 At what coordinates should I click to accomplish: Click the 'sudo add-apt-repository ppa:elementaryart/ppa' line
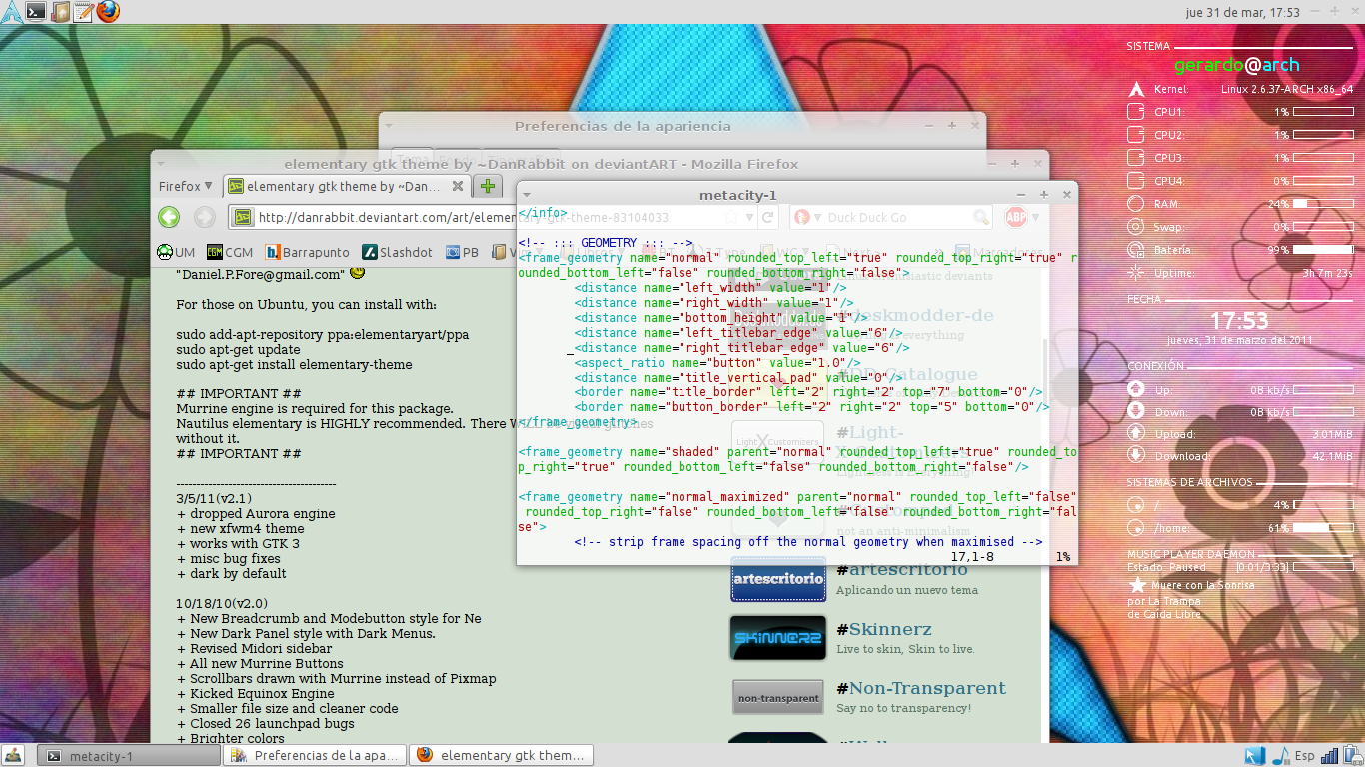(323, 335)
